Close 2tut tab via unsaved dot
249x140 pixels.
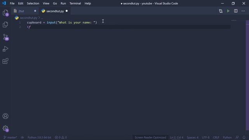[x=35, y=11]
